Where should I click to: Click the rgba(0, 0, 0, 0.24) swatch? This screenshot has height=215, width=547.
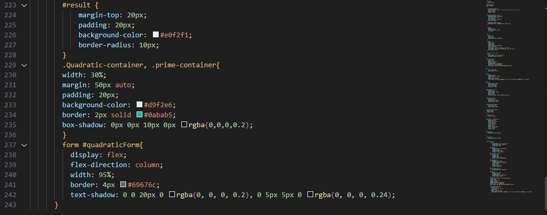pyautogui.click(x=310, y=194)
